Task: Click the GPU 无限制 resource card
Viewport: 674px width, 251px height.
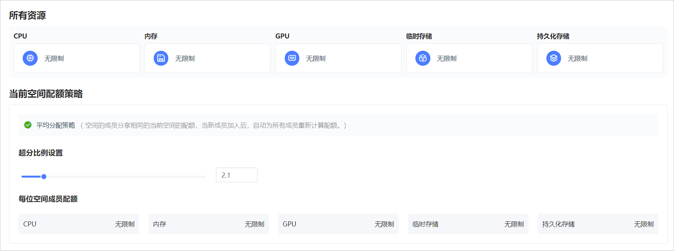Action: tap(338, 58)
